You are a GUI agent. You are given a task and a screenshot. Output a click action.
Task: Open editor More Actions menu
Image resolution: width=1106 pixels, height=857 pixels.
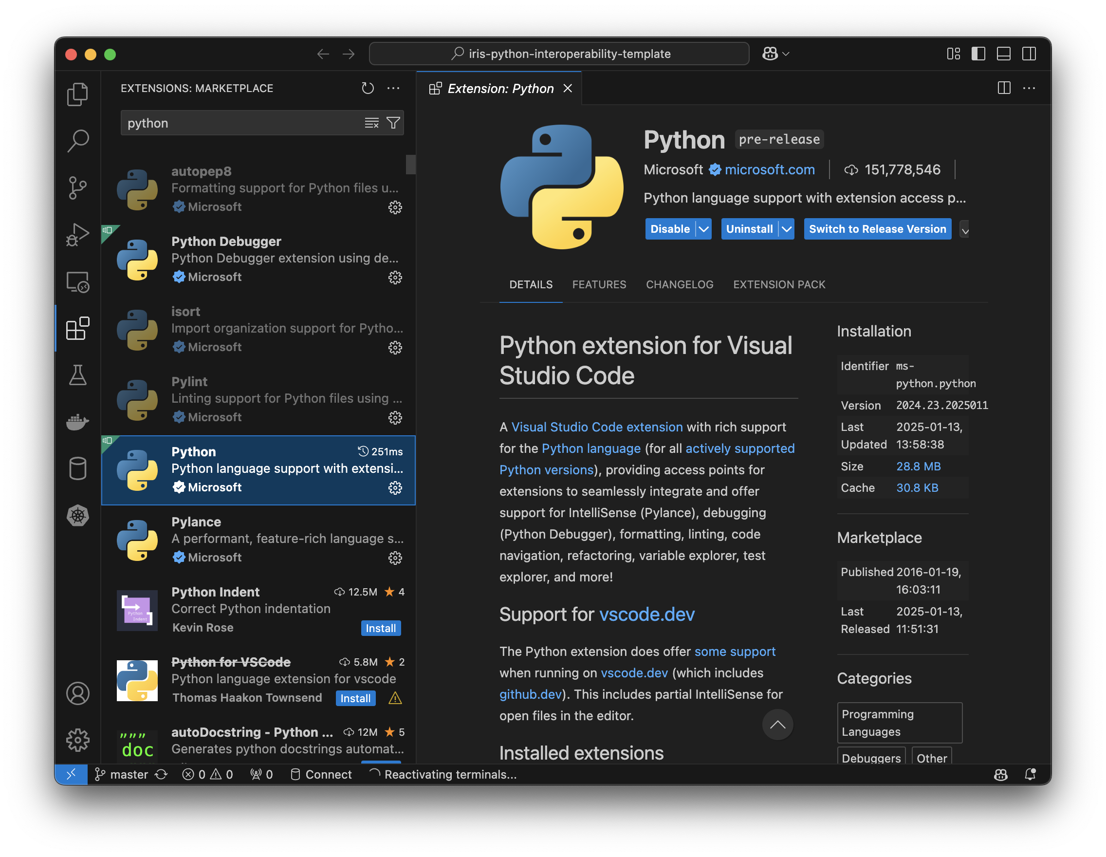tap(1029, 88)
